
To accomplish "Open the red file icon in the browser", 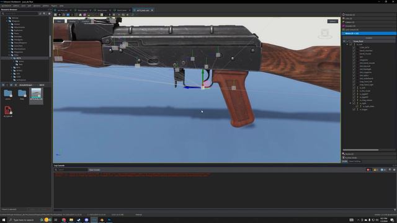I will [8, 110].
